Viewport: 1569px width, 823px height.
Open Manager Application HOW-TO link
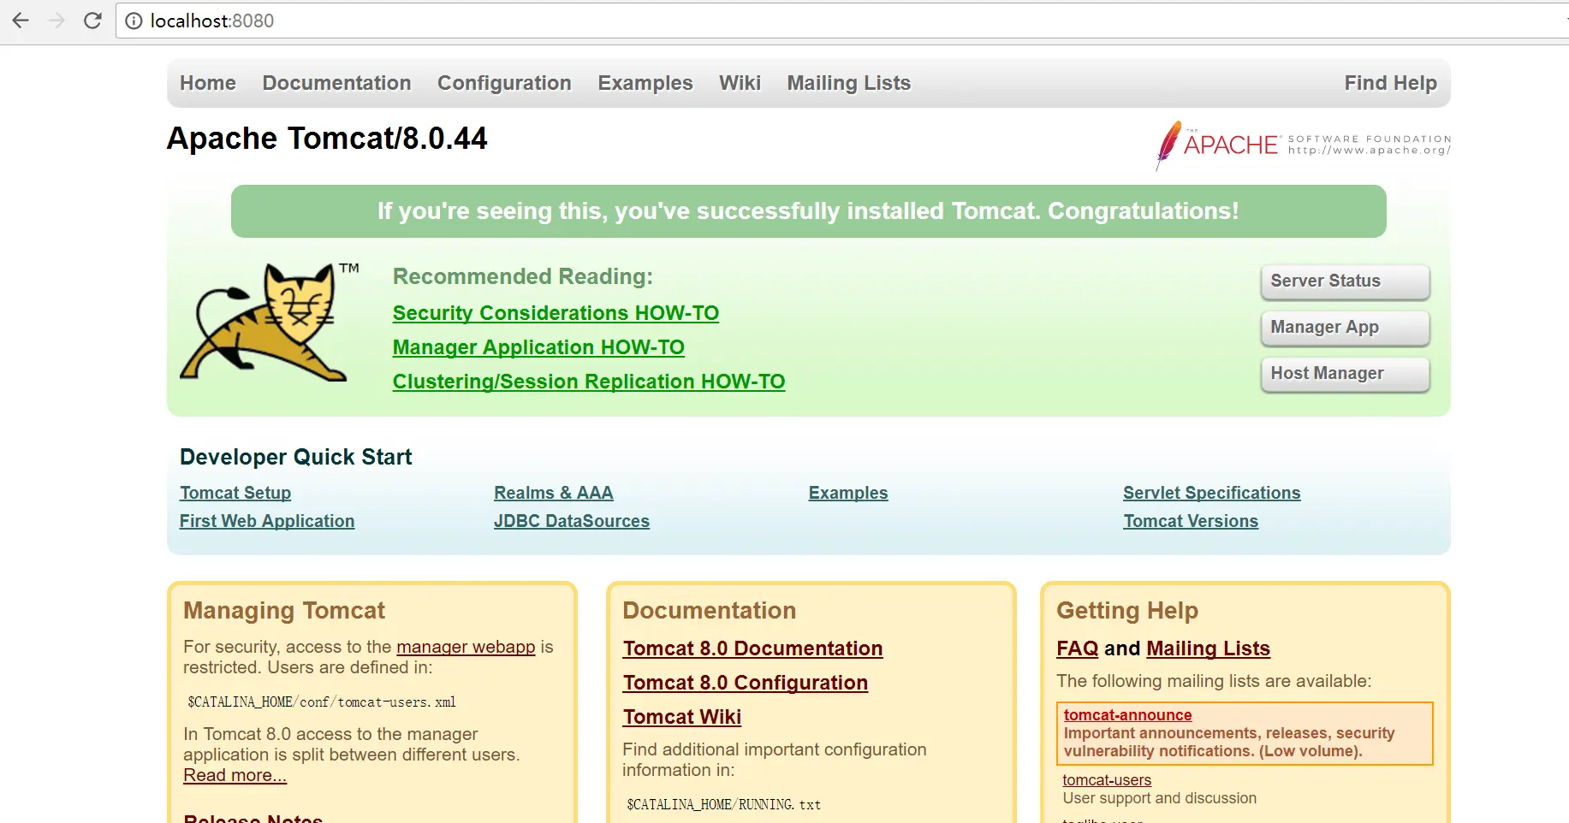point(538,347)
